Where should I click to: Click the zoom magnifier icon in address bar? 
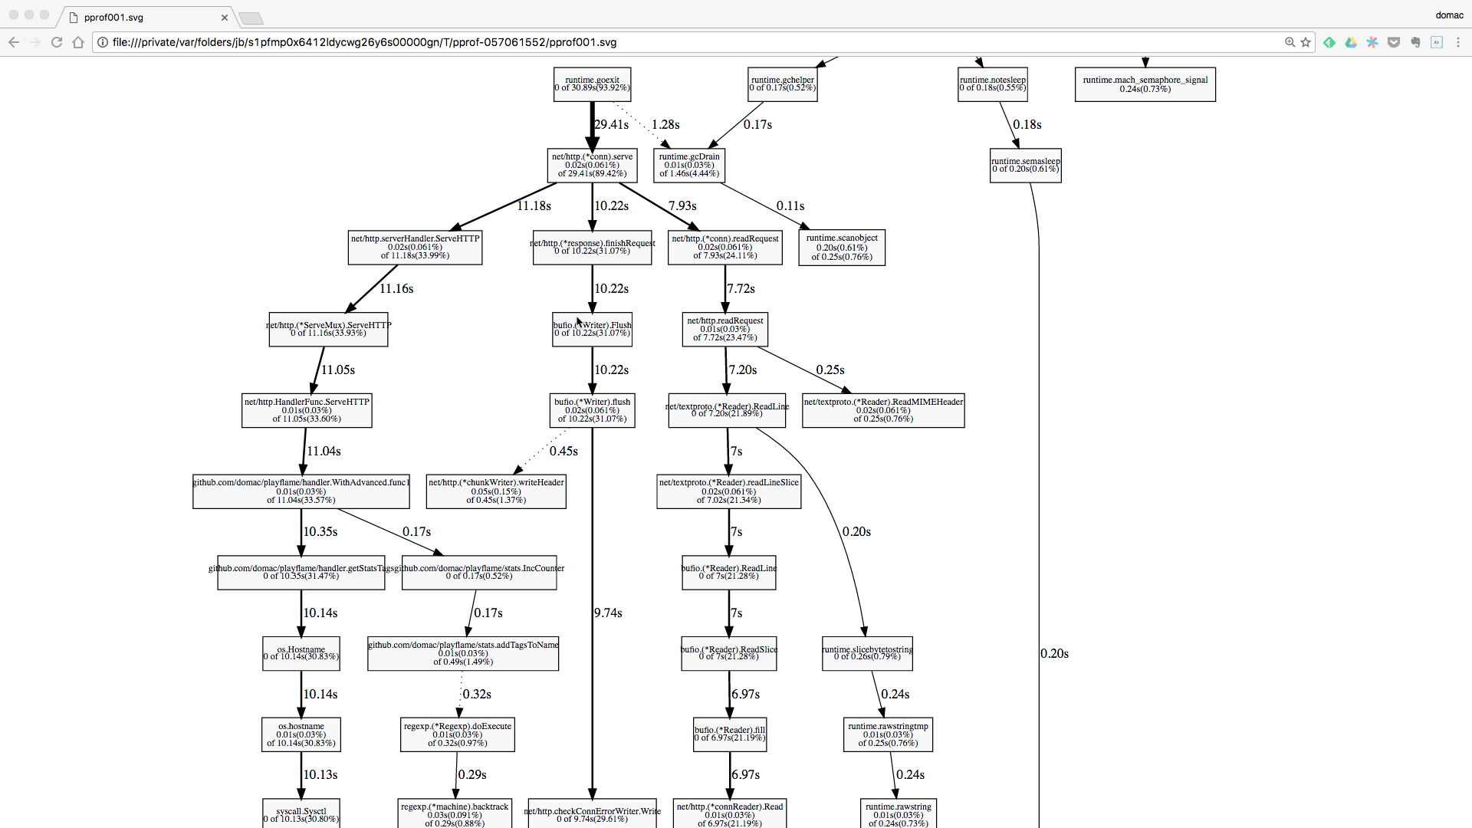(x=1290, y=42)
